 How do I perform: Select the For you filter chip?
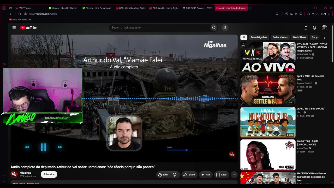(x=315, y=37)
